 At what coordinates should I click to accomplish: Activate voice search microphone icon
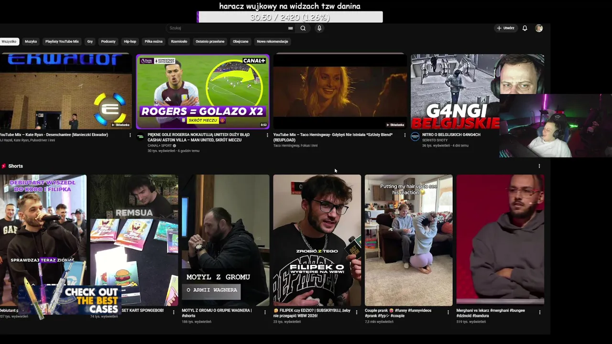click(319, 28)
